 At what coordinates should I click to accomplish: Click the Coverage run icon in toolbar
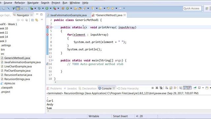[x=31, y=8]
